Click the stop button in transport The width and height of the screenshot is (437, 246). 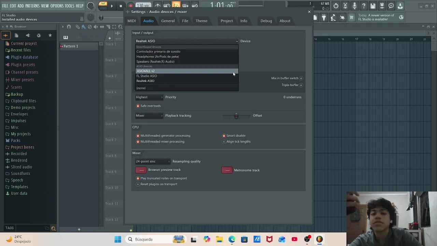click(121, 6)
